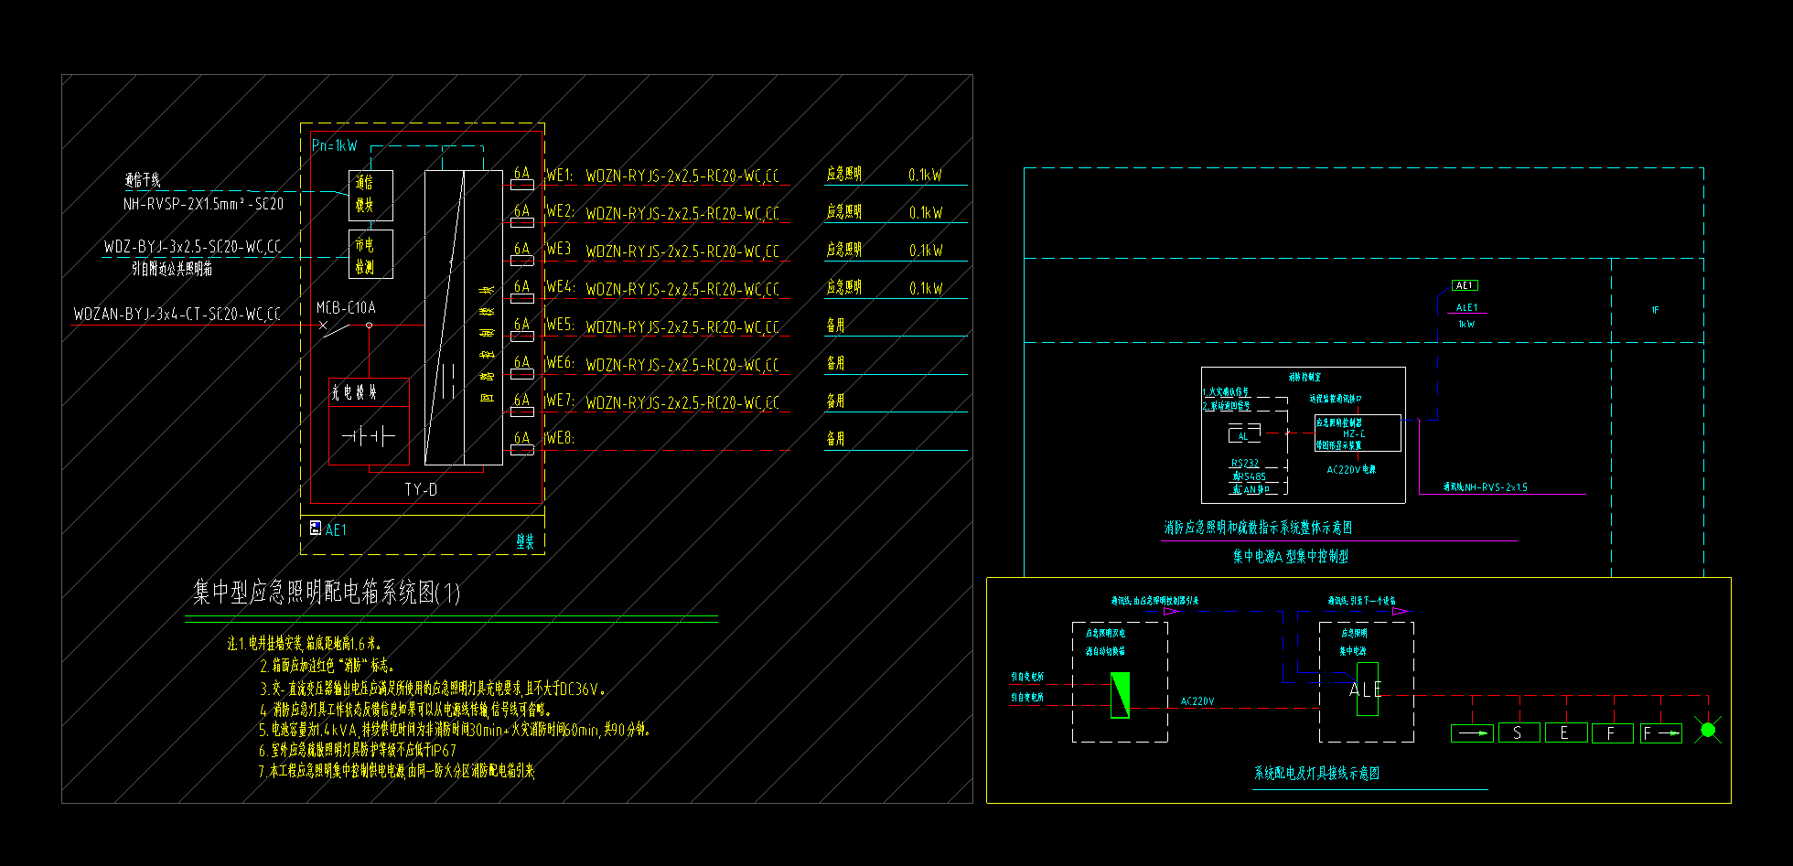1793x866 pixels.
Task: Select '备用' on the WE8 row
Action: pyautogui.click(x=836, y=439)
